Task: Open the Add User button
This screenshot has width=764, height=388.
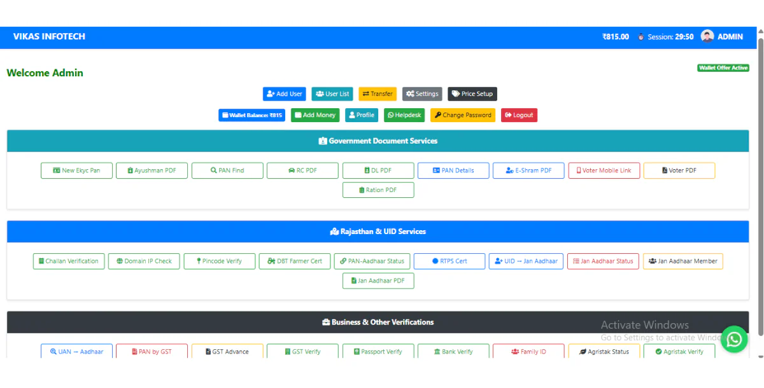Action: 285,94
